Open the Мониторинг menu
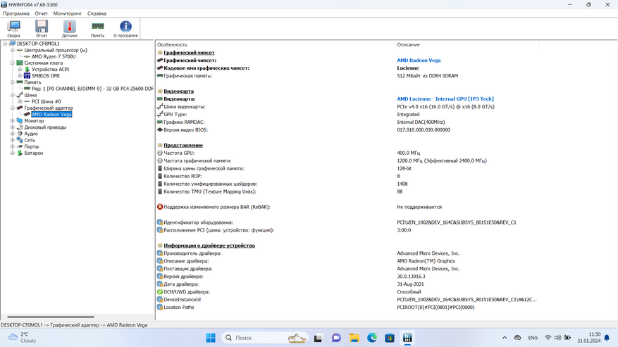 pyautogui.click(x=68, y=13)
